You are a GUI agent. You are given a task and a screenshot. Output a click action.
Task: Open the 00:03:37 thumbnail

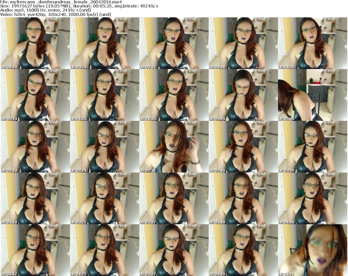click(x=174, y=198)
